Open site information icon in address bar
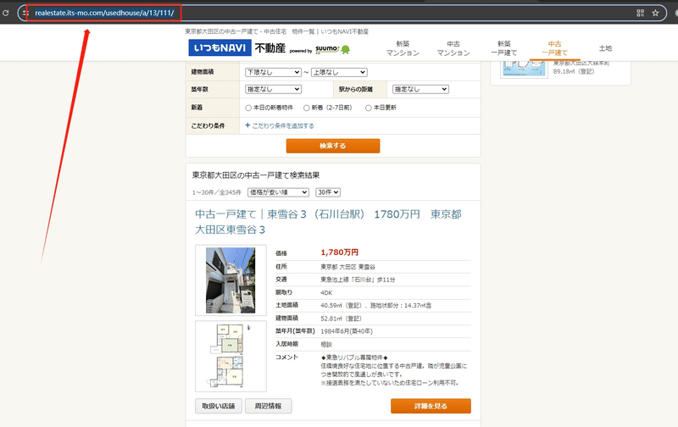This screenshot has width=678, height=427. pos(25,13)
